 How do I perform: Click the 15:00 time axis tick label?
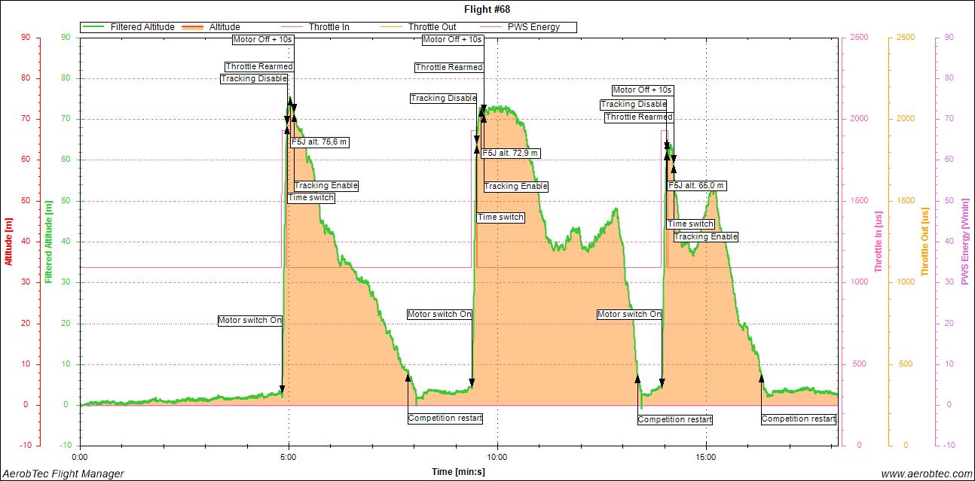(706, 456)
